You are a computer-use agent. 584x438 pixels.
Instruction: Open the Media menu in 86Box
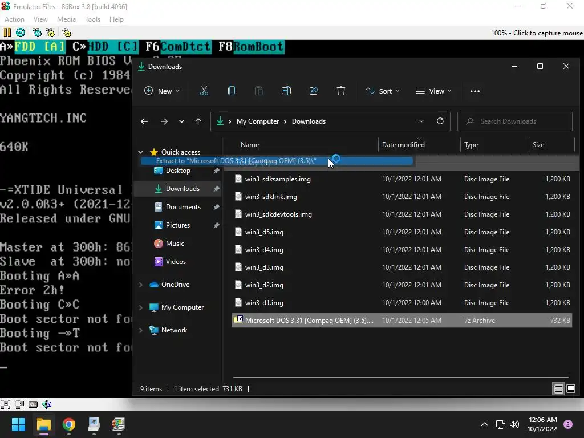click(66, 19)
